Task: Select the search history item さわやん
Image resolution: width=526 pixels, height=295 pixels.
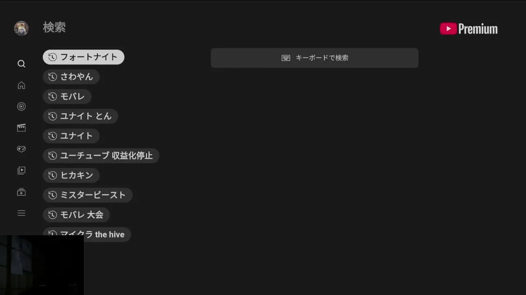Action: coord(71,77)
